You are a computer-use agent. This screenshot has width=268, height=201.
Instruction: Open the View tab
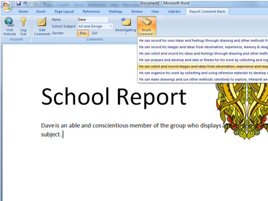(x=155, y=11)
